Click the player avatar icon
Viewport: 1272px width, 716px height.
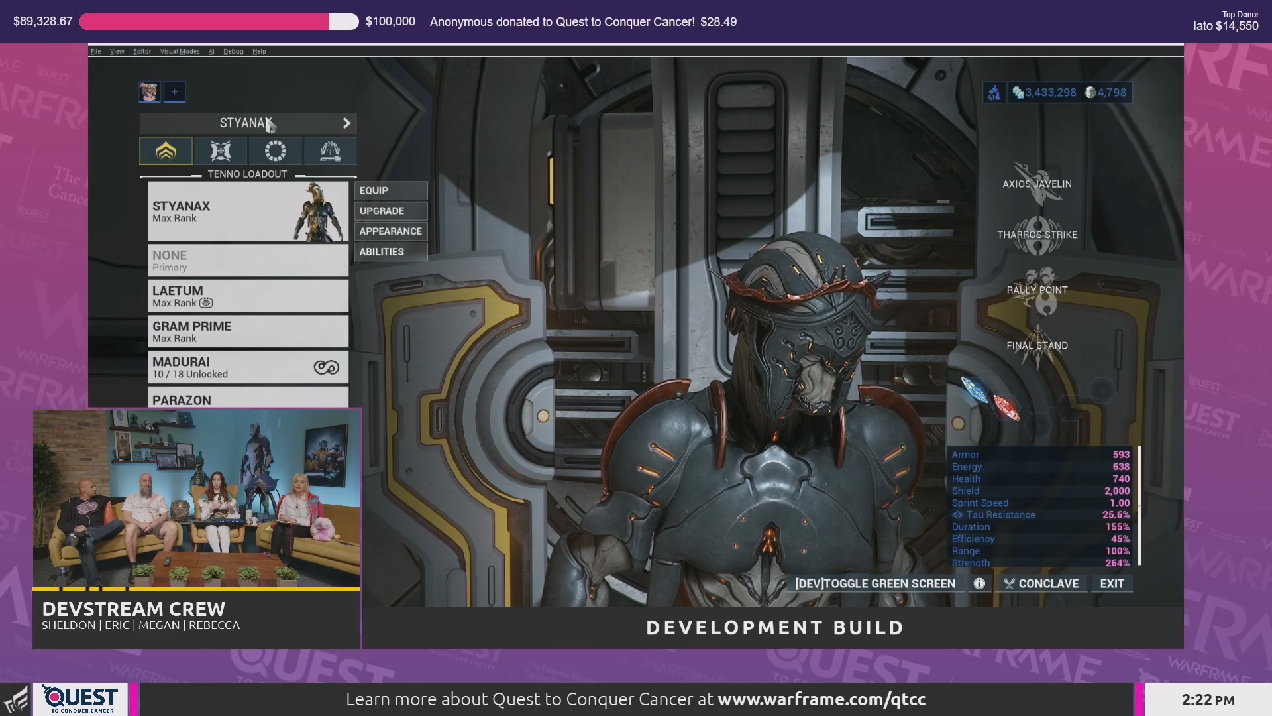tap(149, 92)
